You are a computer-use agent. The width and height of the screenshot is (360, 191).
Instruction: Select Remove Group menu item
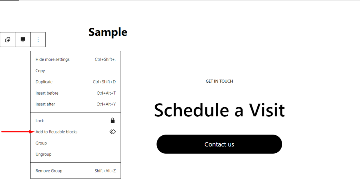[x=76, y=171]
